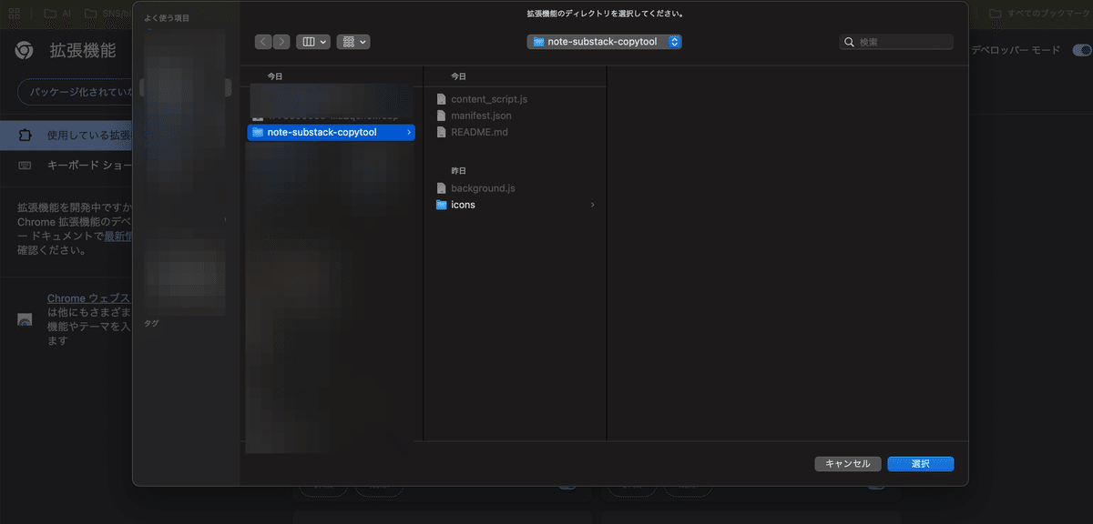Select the note-substack-copytool folder row

click(x=331, y=133)
